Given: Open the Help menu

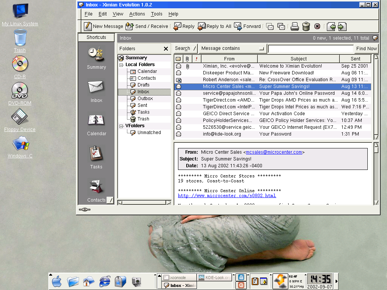Looking at the screenshot, I should point(173,14).
